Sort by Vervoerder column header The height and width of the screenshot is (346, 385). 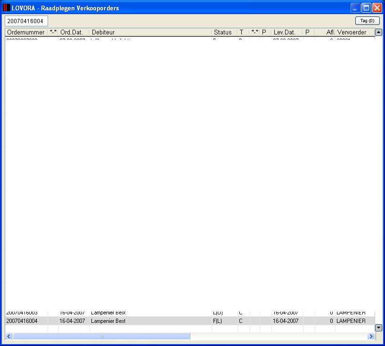[x=355, y=32]
